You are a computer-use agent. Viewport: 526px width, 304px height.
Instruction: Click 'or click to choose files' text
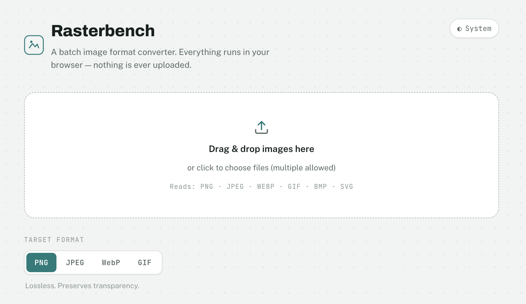[228, 168]
